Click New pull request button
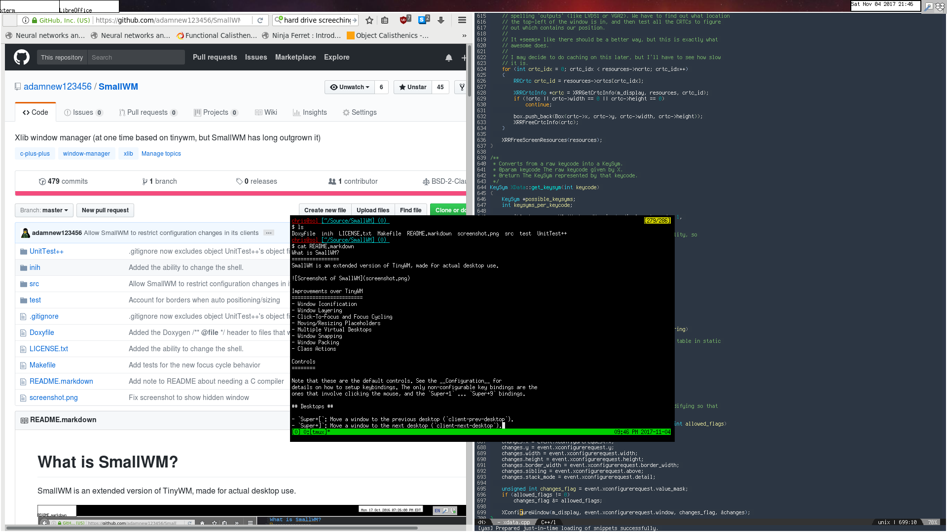 click(105, 210)
